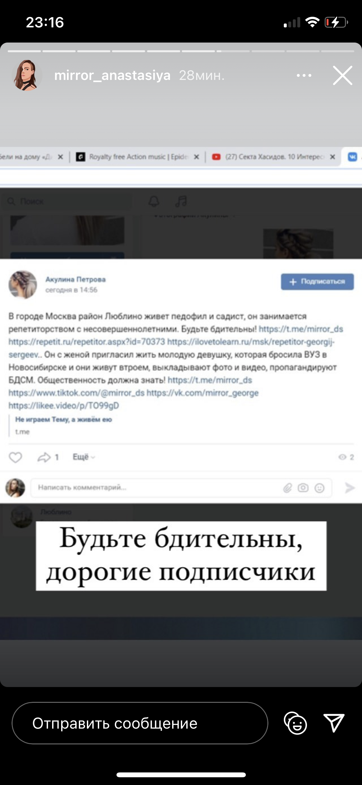The height and width of the screenshot is (785, 362).
Task: Tap mirror_anastasiya profile avatar
Action: point(27,75)
